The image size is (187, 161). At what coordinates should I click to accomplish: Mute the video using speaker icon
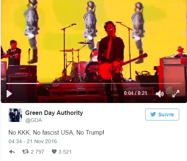[160, 94]
